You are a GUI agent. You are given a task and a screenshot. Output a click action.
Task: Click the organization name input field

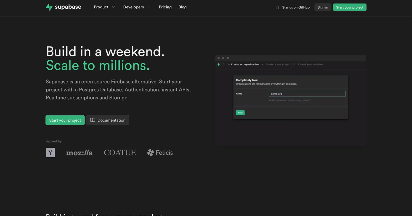[x=307, y=94]
